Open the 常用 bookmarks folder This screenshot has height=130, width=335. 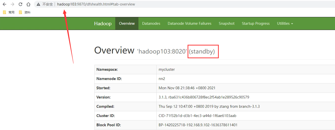(9, 12)
